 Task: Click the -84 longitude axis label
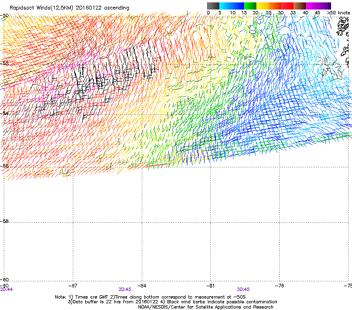[142, 286]
